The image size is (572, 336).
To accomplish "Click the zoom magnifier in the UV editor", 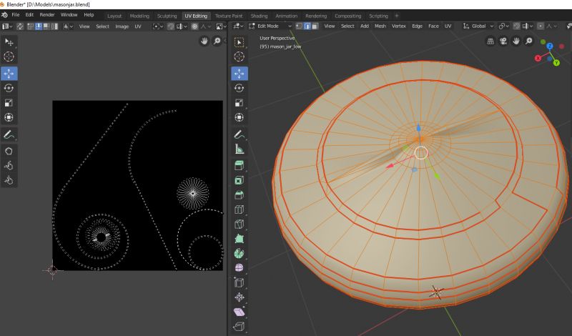I will [217, 41].
